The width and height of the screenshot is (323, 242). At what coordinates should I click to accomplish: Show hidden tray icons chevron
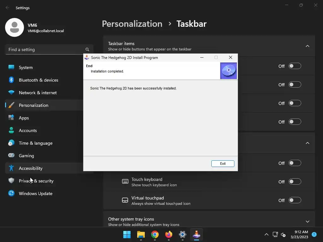point(266,234)
